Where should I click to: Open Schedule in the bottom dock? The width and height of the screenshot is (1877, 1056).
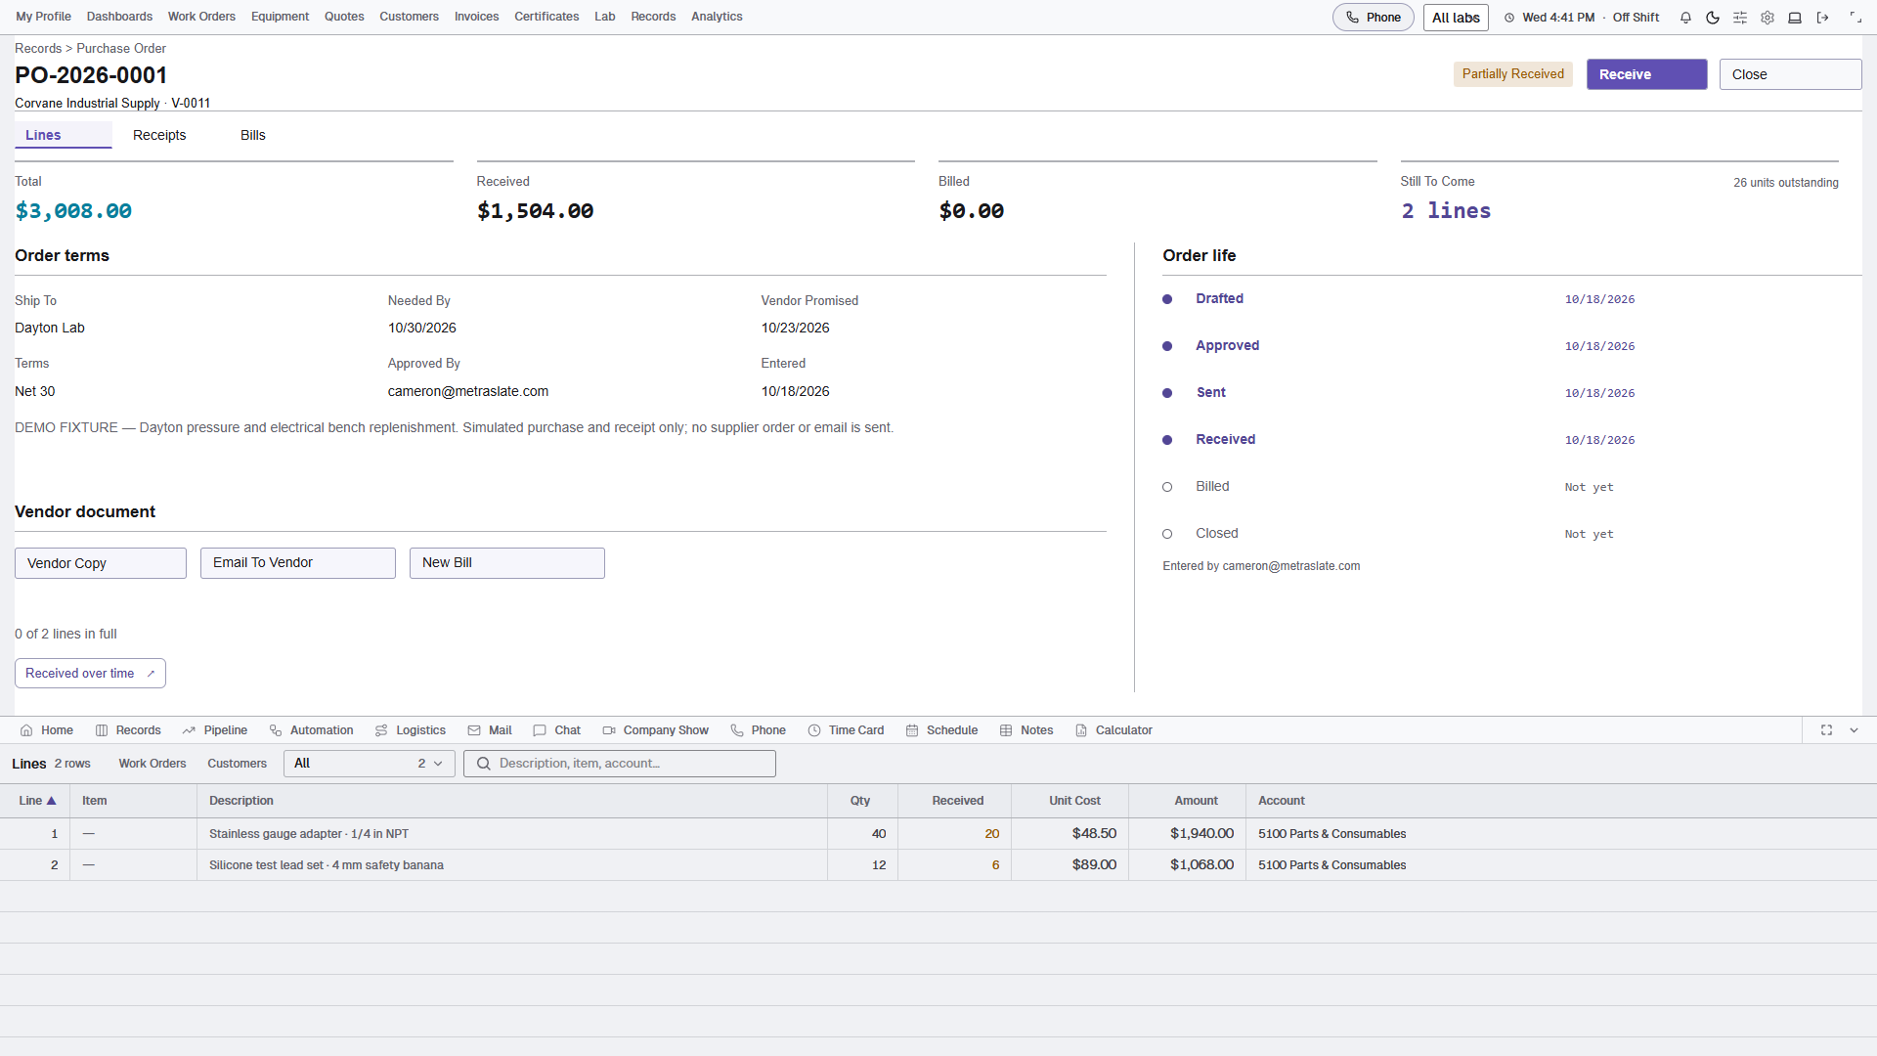tap(941, 730)
